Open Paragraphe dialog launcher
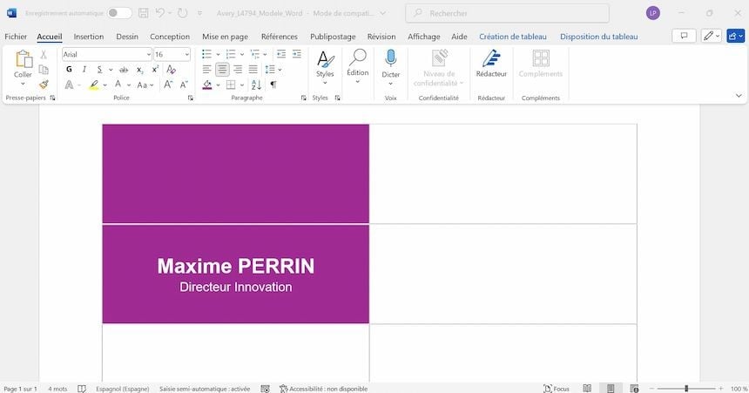The width and height of the screenshot is (749, 393). 303,98
